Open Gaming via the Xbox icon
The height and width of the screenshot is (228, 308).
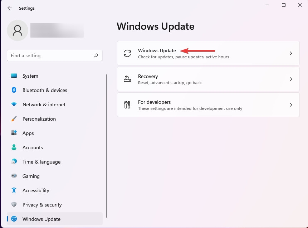(14, 176)
